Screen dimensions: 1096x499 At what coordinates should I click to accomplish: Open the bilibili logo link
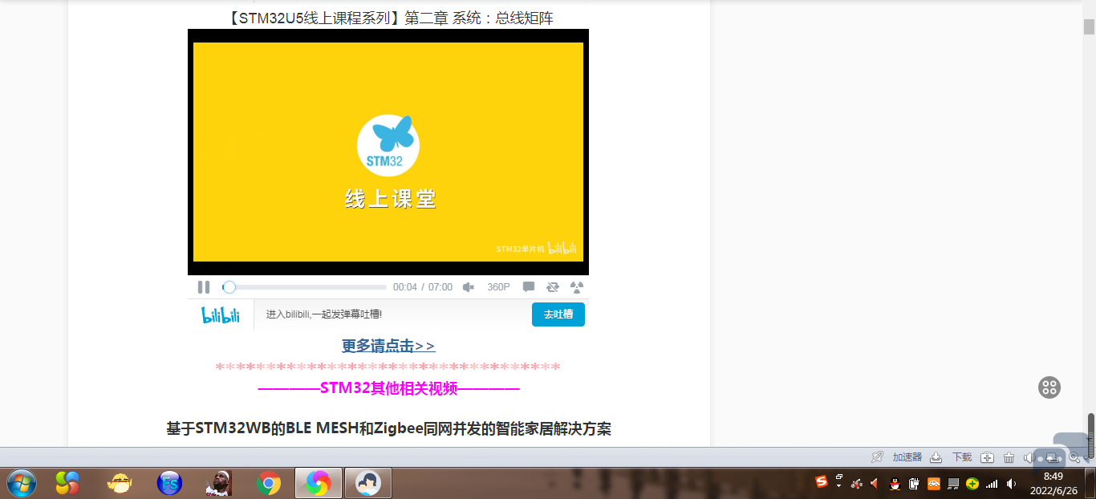tap(221, 314)
